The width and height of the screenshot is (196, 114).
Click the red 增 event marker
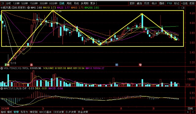[140, 65]
